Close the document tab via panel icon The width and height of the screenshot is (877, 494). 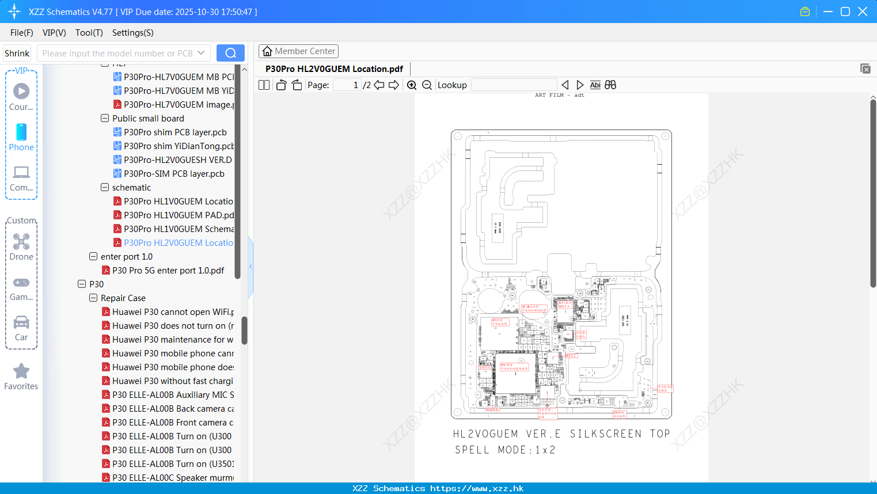865,69
